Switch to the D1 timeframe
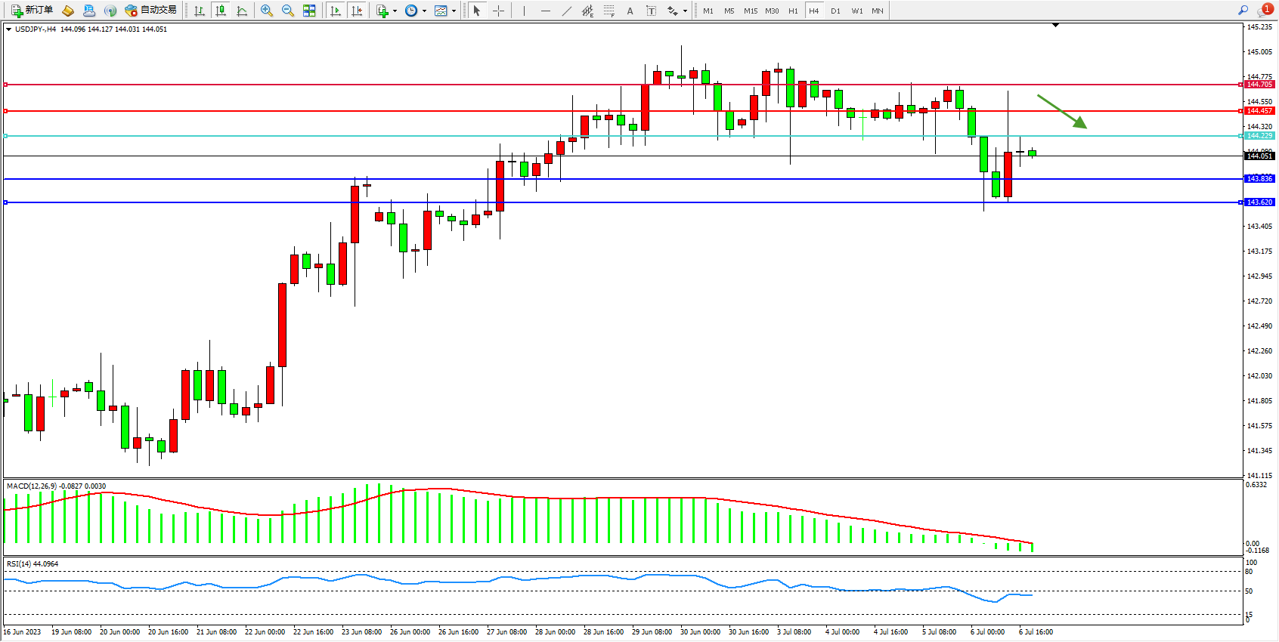Viewport: 1279px width, 642px height. [x=835, y=11]
